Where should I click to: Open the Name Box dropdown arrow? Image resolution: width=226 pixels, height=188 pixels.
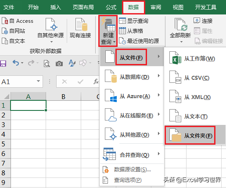[39, 81]
